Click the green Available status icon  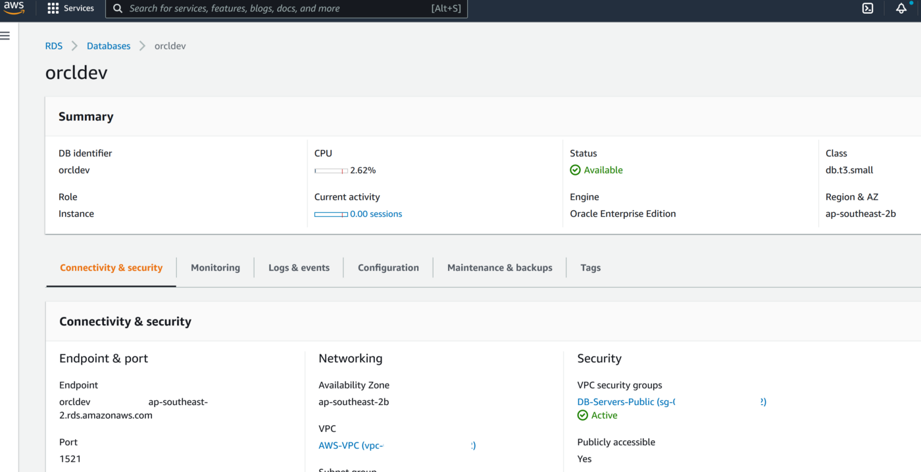575,170
